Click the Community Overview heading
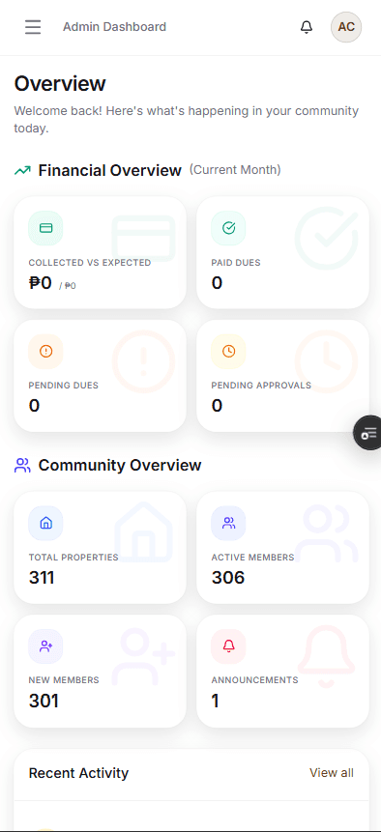This screenshot has height=832, width=381. 120,466
